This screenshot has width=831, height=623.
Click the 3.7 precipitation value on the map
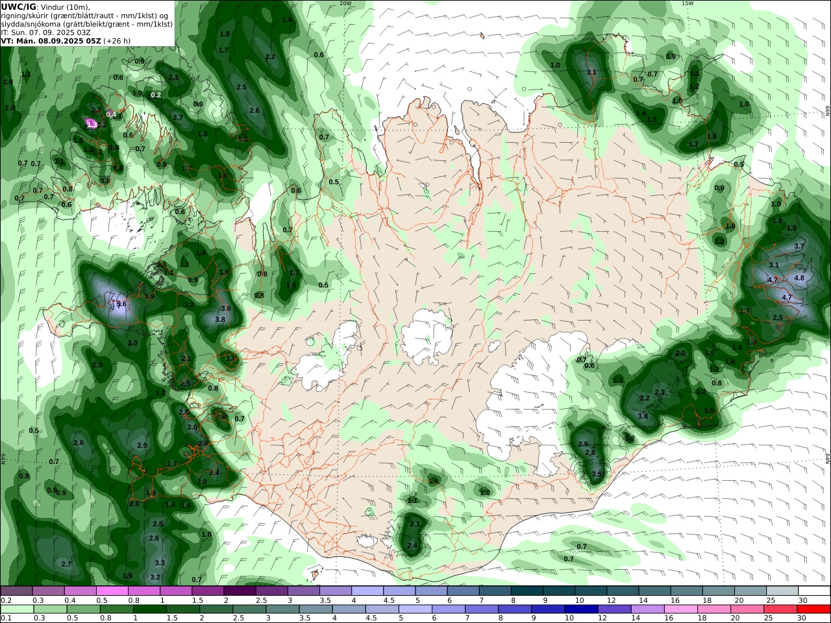pos(799,247)
